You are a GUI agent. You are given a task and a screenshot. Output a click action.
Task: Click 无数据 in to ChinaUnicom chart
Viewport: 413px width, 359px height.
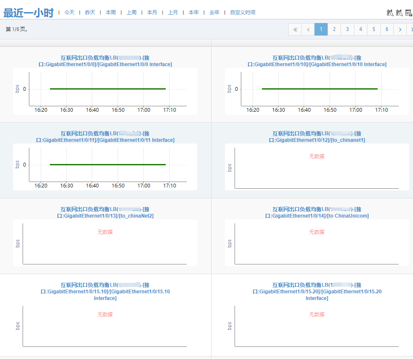[317, 232]
